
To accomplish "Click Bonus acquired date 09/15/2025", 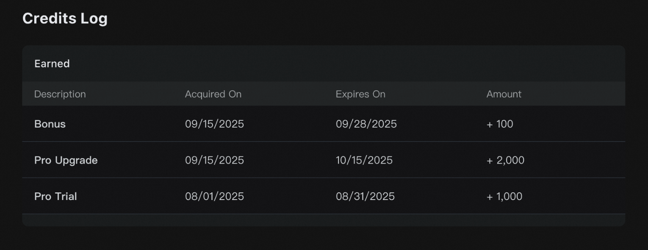I will [214, 124].
